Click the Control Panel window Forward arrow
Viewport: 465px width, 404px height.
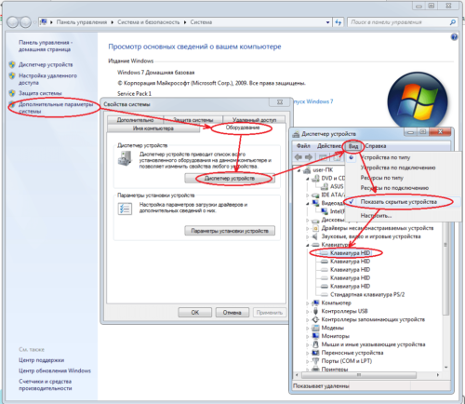(25, 22)
